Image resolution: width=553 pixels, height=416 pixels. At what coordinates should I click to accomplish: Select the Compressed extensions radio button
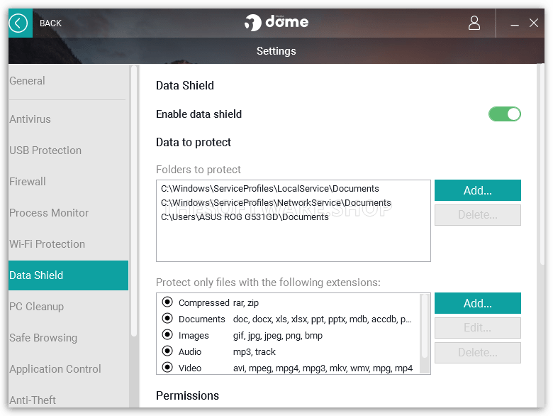click(x=167, y=302)
